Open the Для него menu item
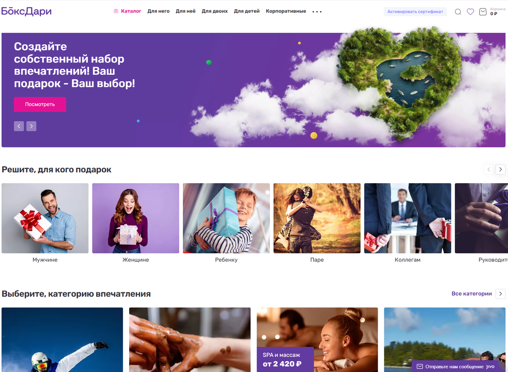The height and width of the screenshot is (372, 508). [x=158, y=11]
